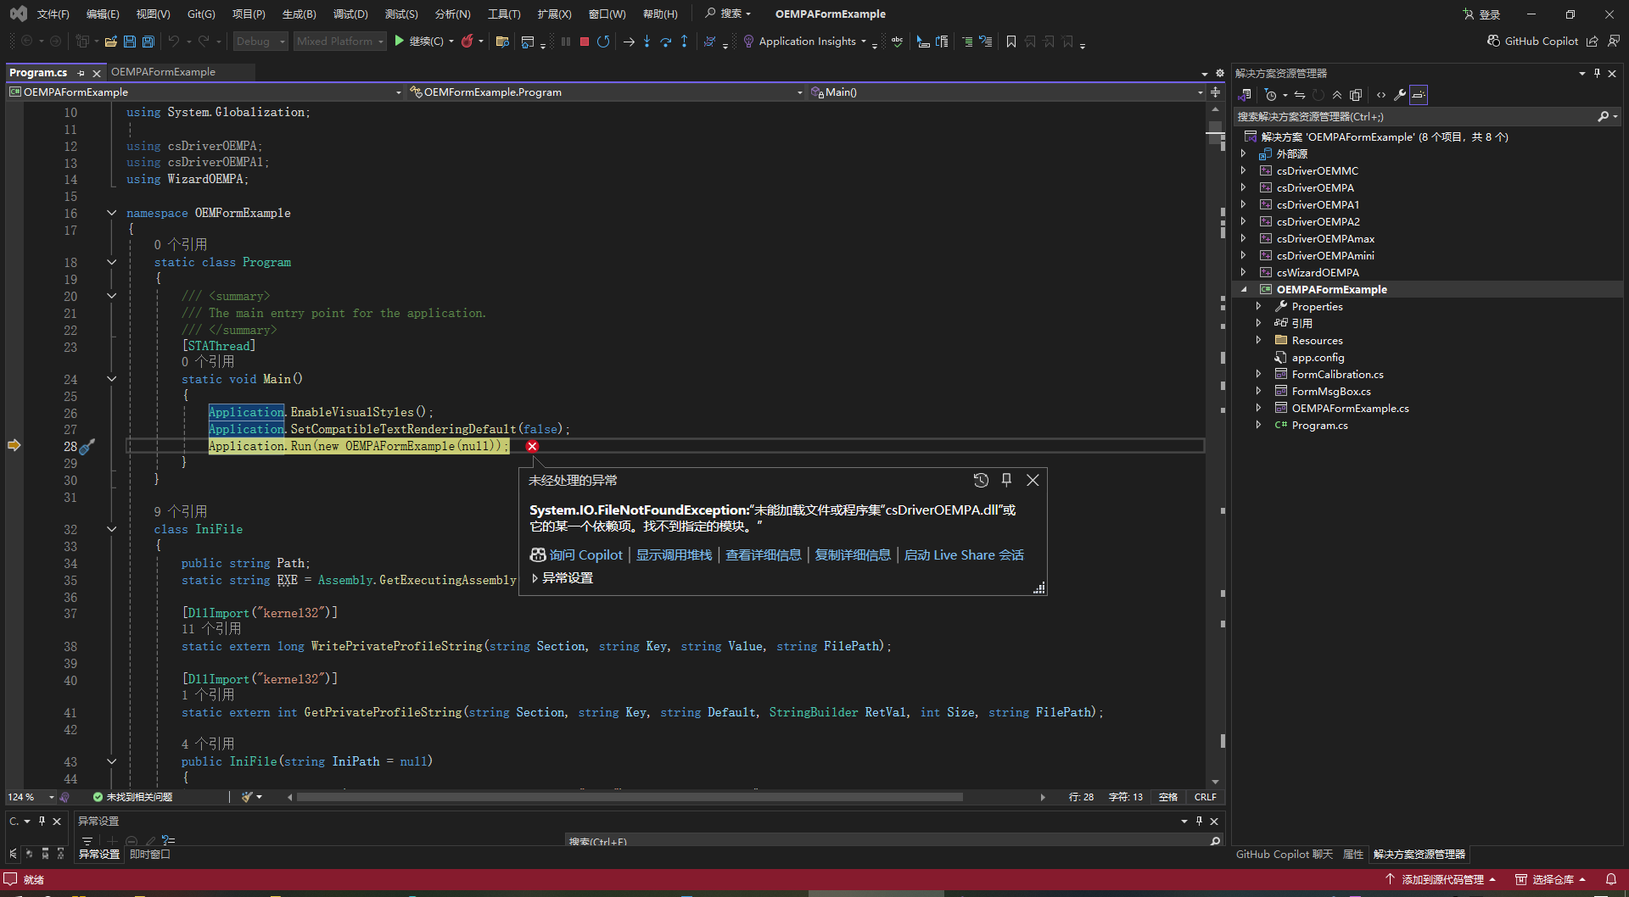
Task: Click the Save (single disk) icon
Action: (129, 41)
